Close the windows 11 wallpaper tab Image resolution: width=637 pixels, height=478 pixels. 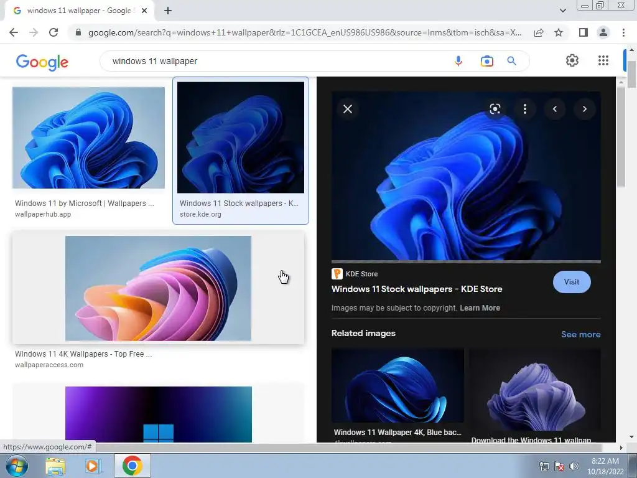point(144,11)
